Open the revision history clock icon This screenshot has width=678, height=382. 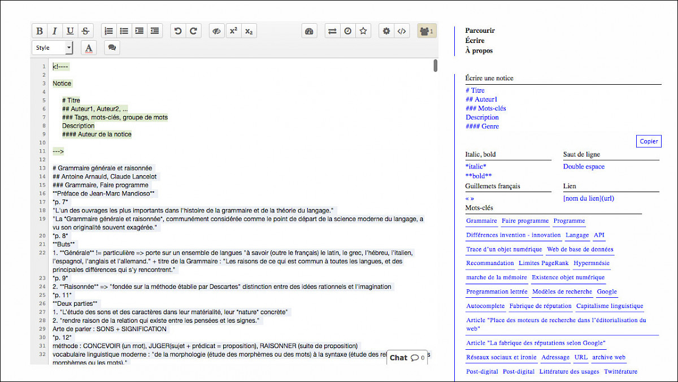[348, 31]
